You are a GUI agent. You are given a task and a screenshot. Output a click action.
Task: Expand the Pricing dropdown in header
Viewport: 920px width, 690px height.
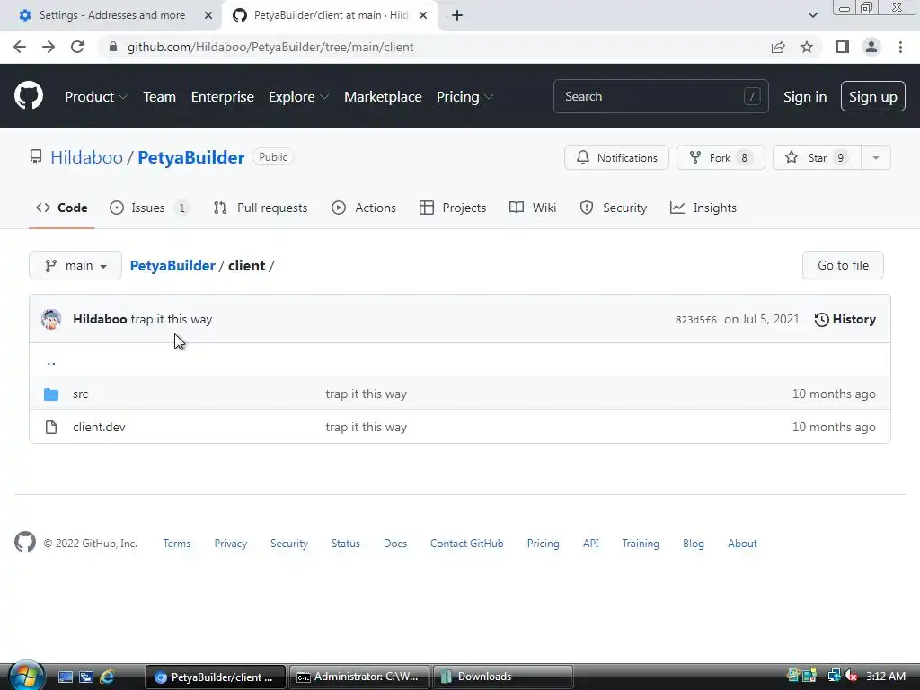(464, 96)
